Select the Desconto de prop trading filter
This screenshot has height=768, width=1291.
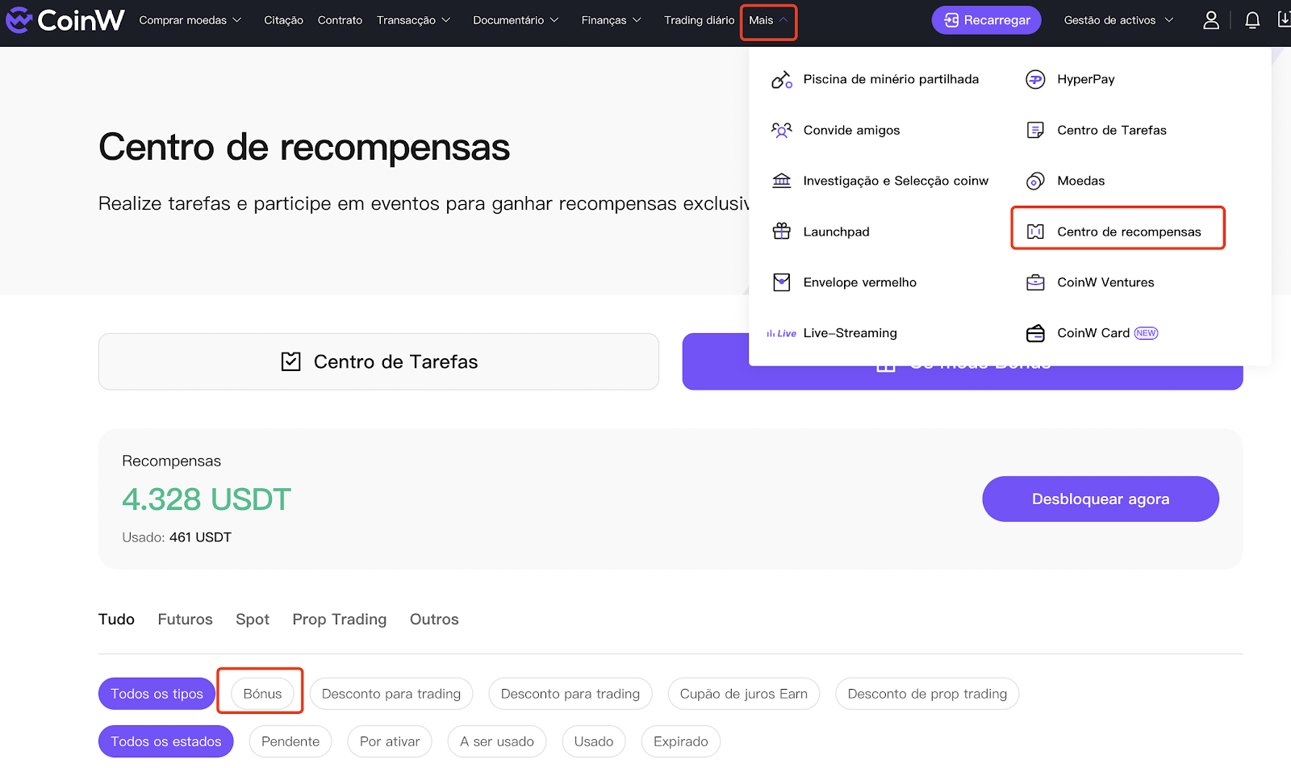point(927,694)
